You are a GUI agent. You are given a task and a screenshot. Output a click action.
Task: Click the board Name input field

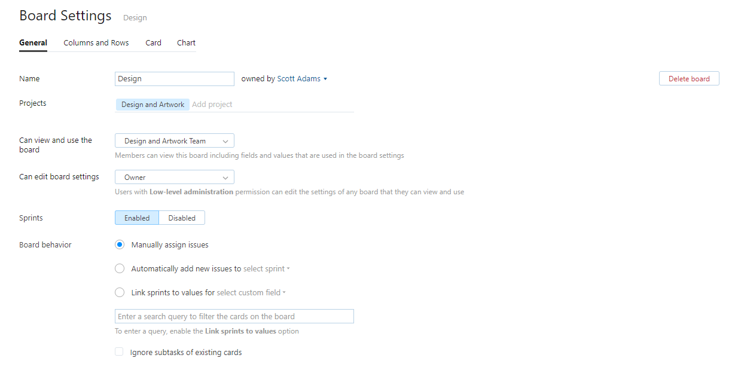point(174,79)
